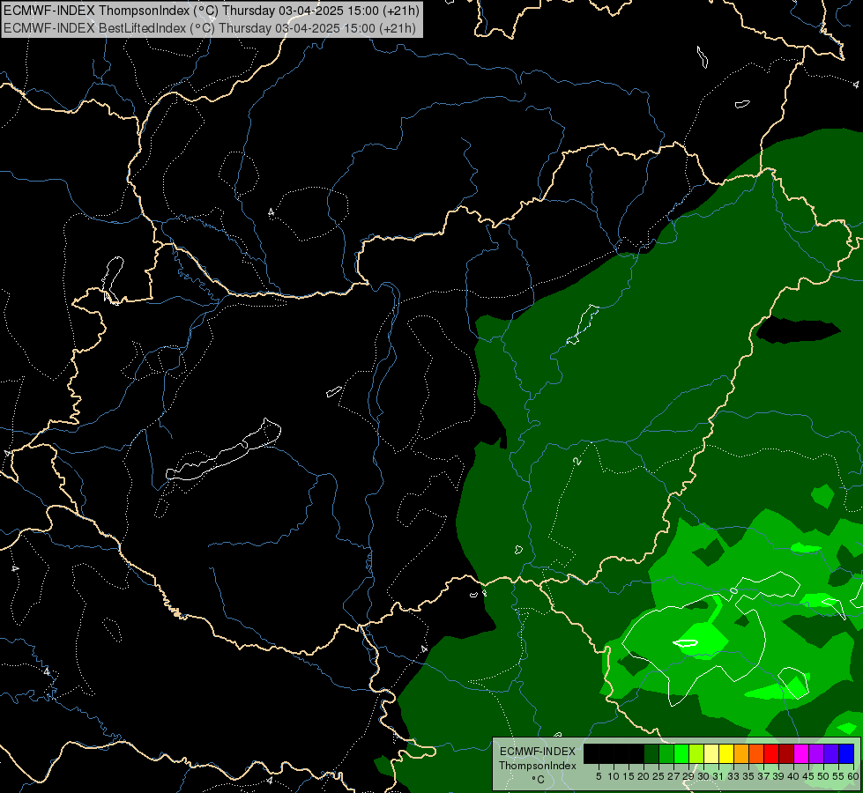Screen dimensions: 863x793
Task: Pick the orange-red 35–37 legend swatch
Action: (x=756, y=753)
